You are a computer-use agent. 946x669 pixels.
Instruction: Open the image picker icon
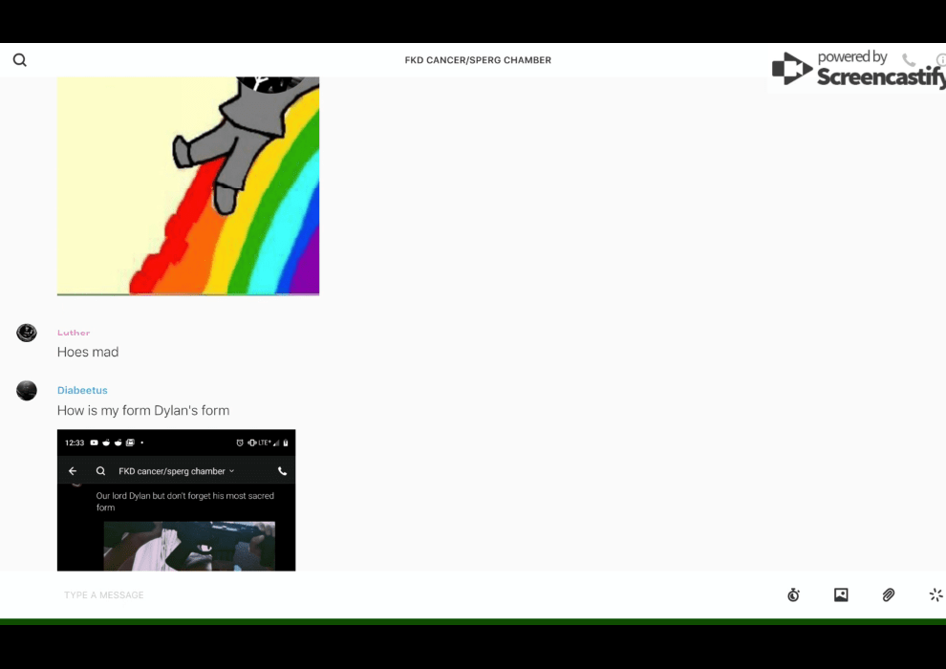841,595
